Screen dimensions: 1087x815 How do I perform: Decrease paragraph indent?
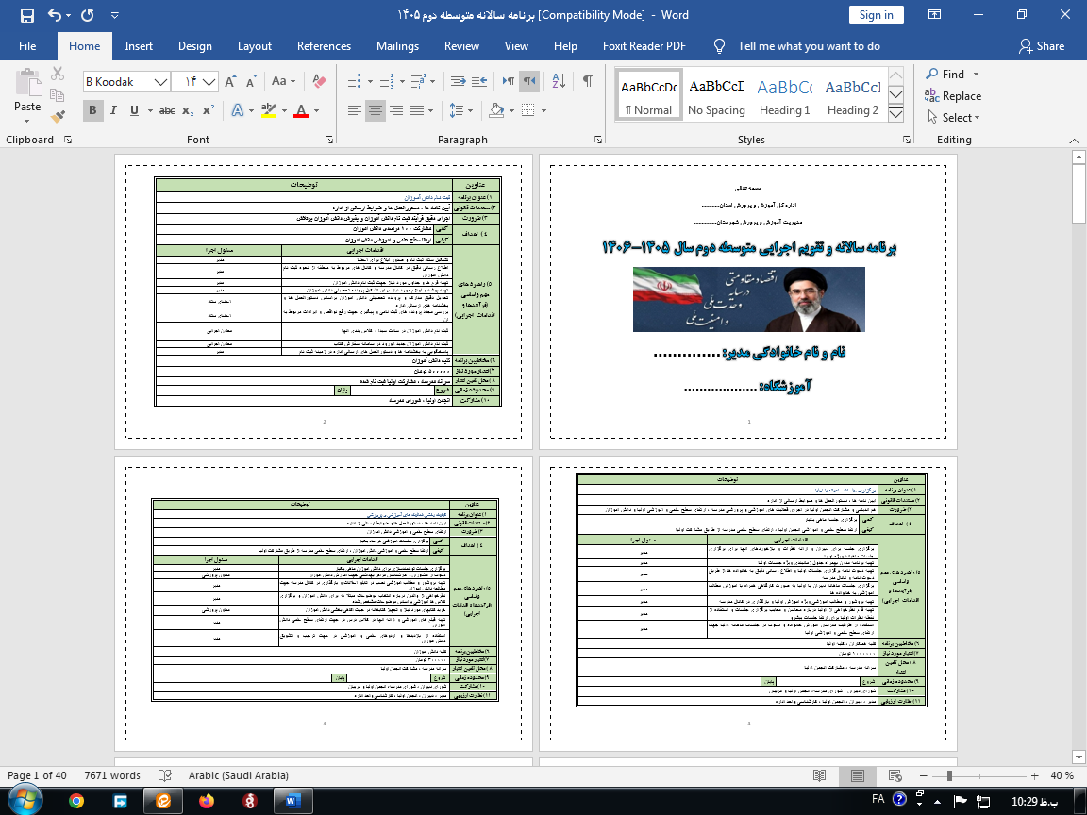(459, 81)
